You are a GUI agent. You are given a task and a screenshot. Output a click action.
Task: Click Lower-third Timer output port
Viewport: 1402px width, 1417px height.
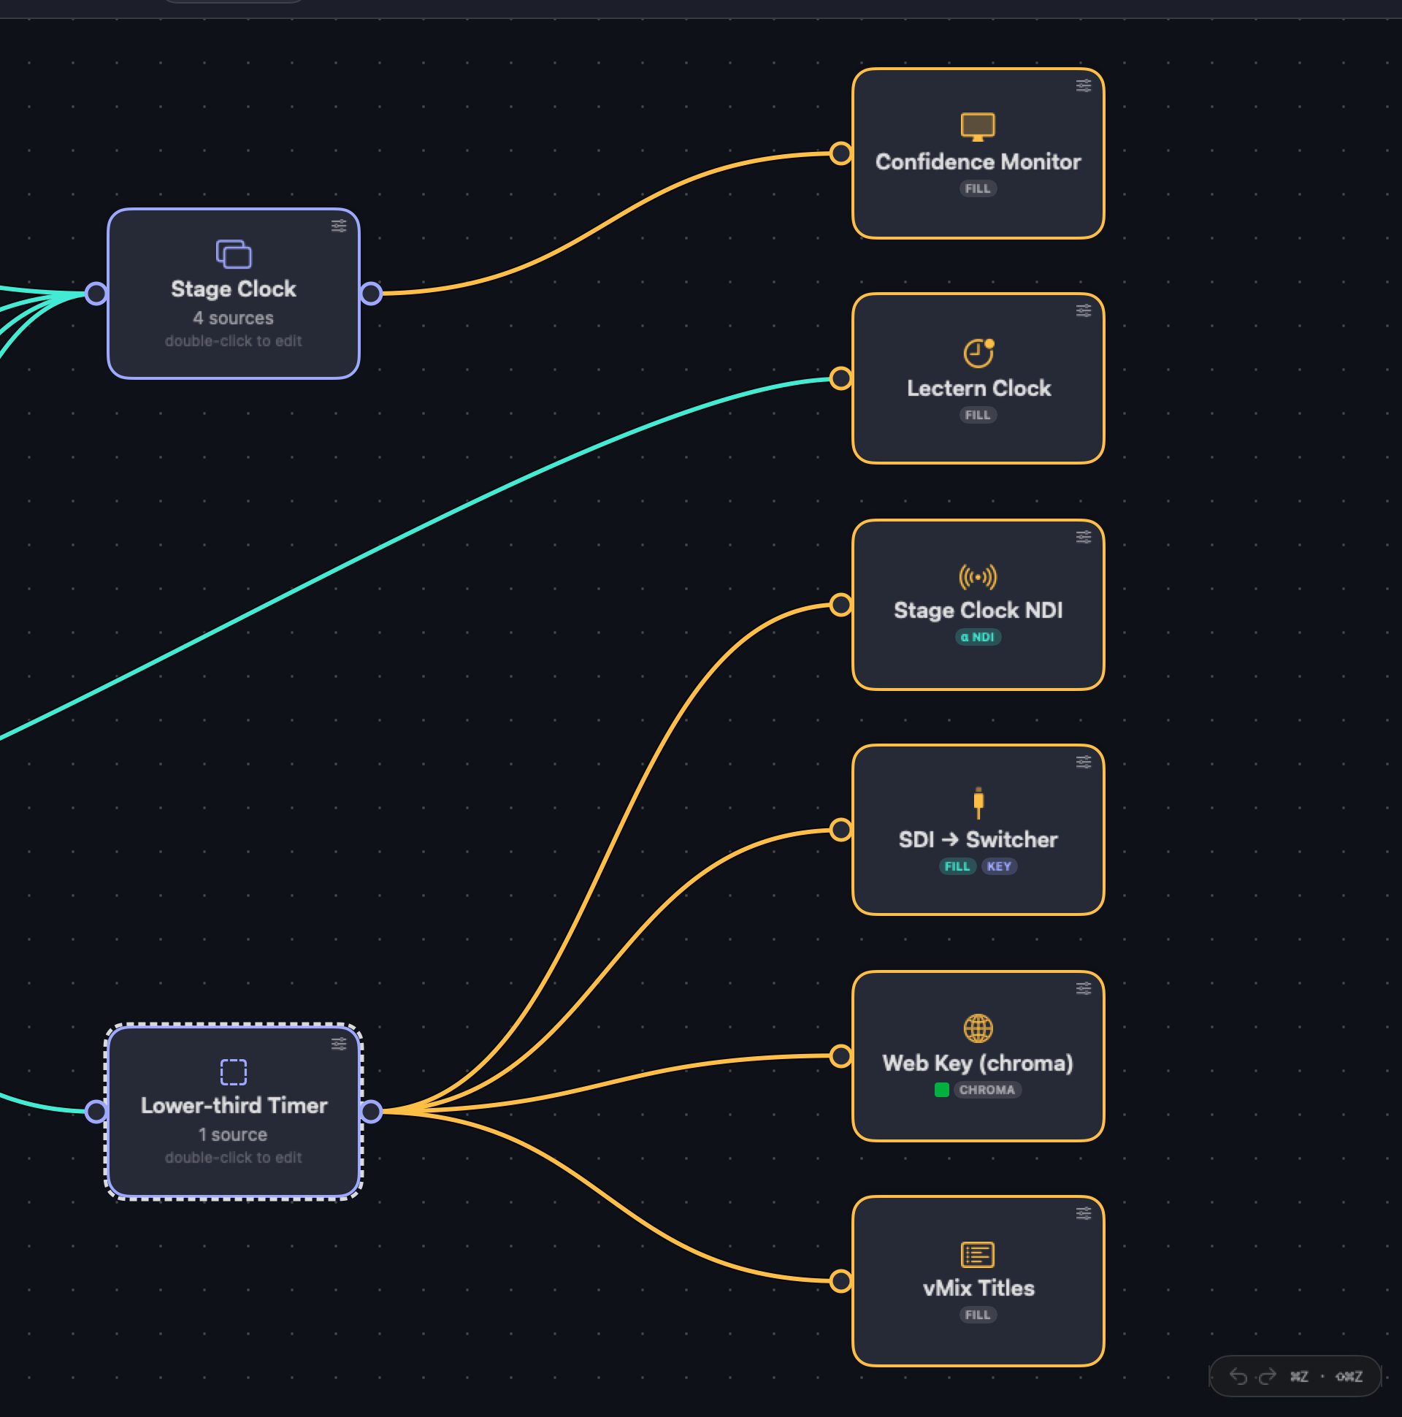(371, 1112)
